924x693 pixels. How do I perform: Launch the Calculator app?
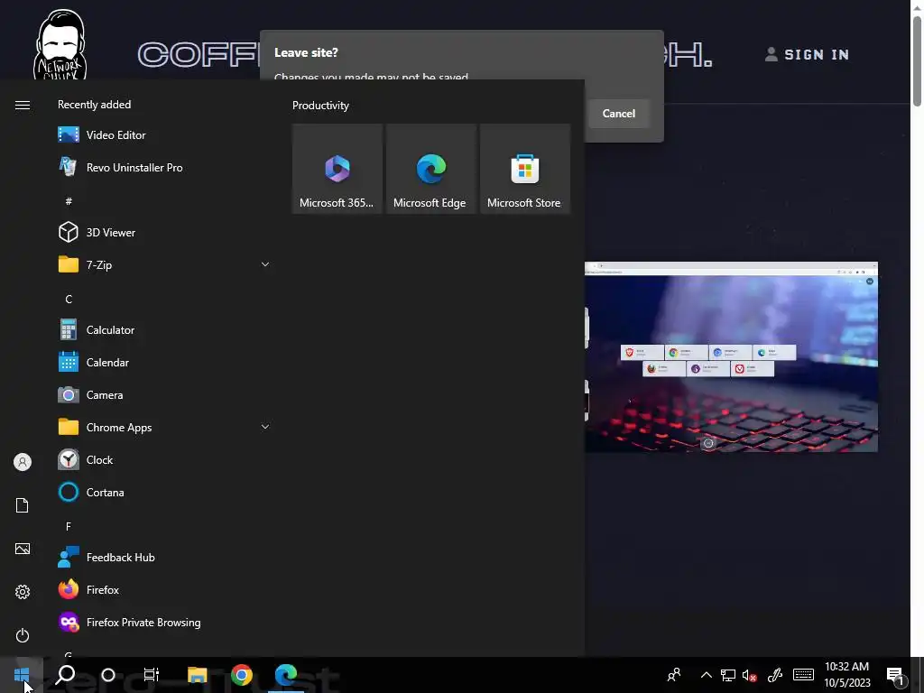[x=164, y=330]
